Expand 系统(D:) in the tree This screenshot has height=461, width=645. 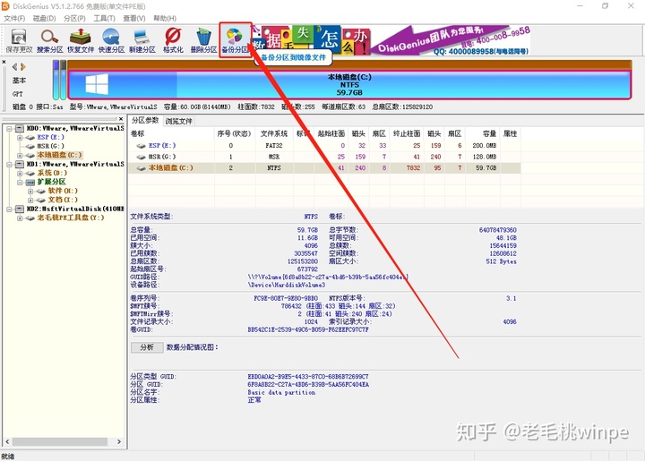click(20, 174)
